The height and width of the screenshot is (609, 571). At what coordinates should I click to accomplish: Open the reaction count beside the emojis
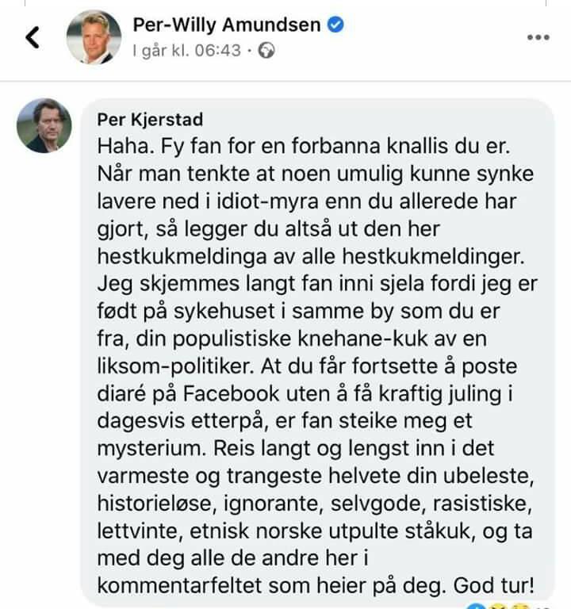point(544,607)
